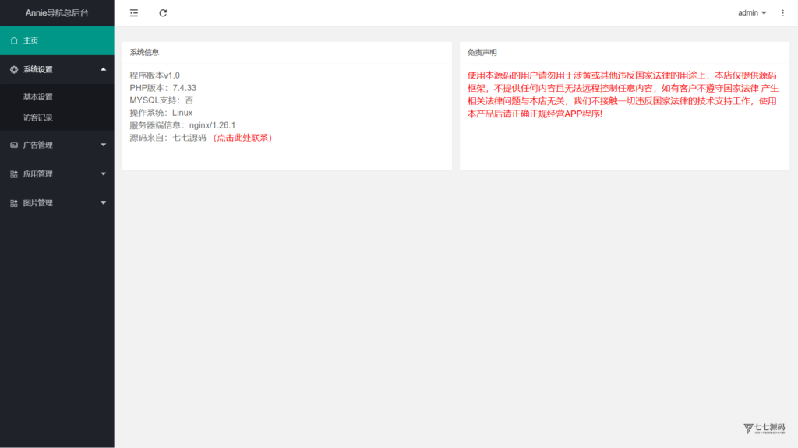Click the 系统信息 panel header
Image resolution: width=798 pixels, height=448 pixels.
[287, 52]
